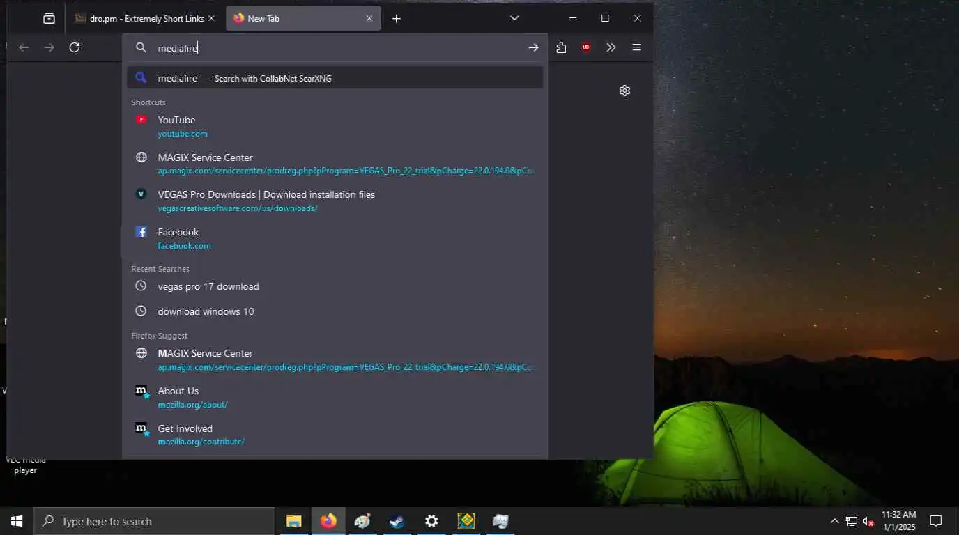Viewport: 959px width, 535px height.
Task: Click Mozilla bookmark icon beside Get Involved
Action: 142,429
